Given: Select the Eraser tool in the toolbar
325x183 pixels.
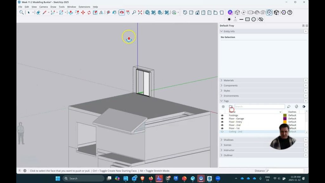Looking at the screenshot, I should [x=38, y=12].
